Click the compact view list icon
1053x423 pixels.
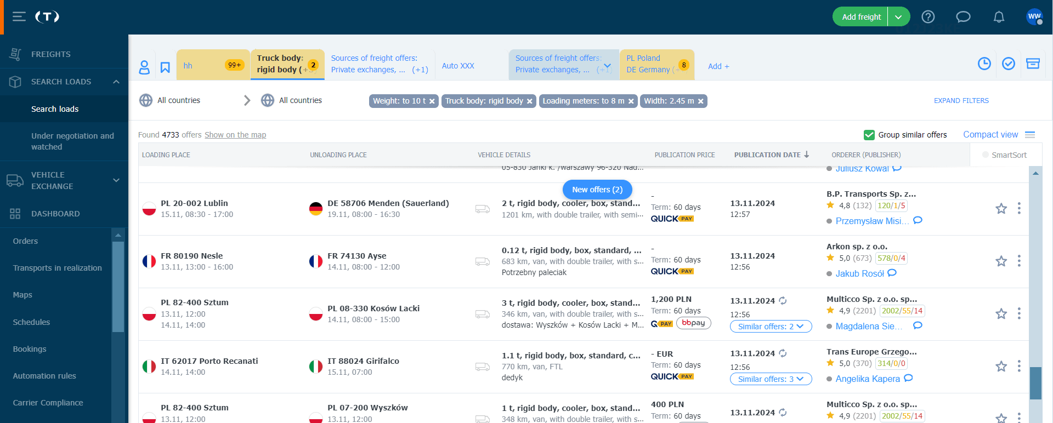click(x=1030, y=135)
